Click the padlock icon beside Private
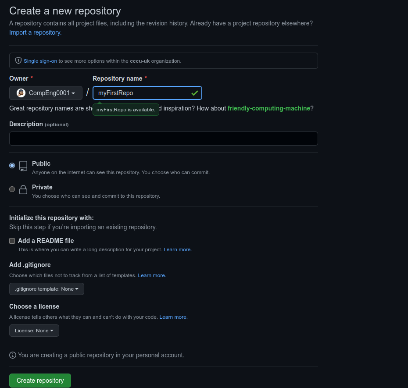The width and height of the screenshot is (408, 388). click(23, 189)
